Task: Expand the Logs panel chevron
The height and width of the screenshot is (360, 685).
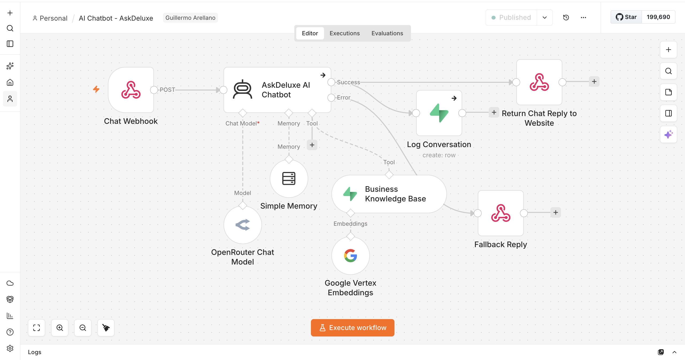Action: pyautogui.click(x=675, y=352)
